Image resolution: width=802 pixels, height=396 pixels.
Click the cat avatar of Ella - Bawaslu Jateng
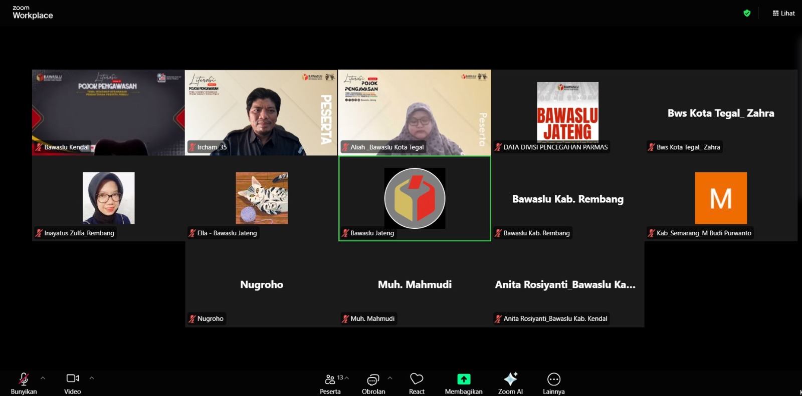pyautogui.click(x=262, y=198)
